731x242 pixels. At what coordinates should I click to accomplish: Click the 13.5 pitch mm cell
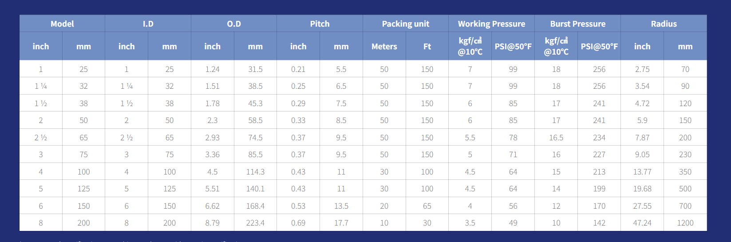341,206
